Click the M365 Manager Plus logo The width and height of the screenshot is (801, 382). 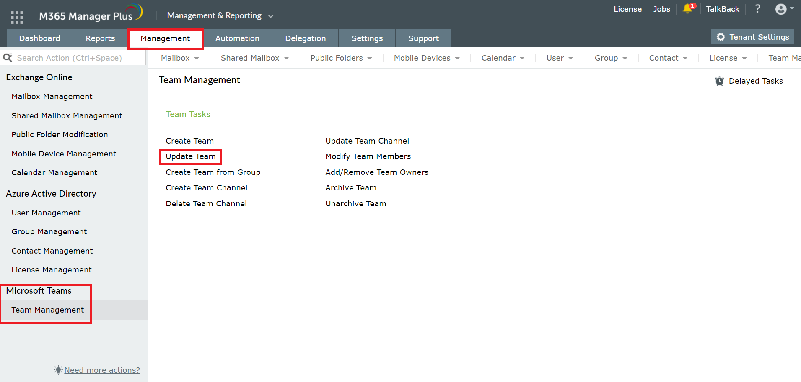[x=91, y=13]
